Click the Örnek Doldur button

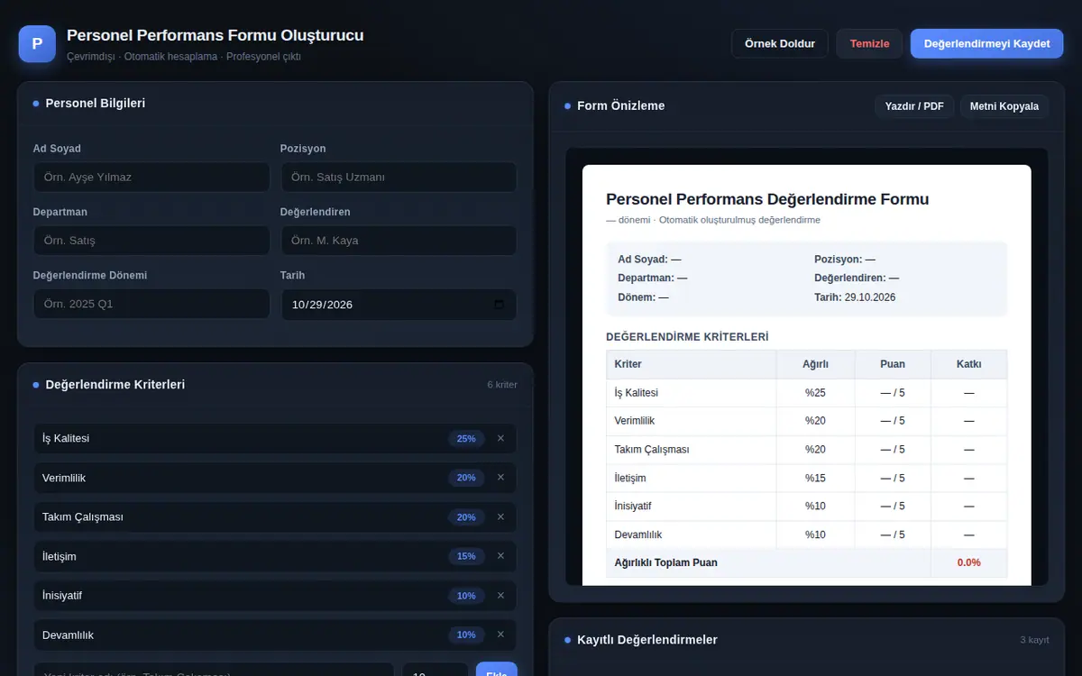pos(780,43)
